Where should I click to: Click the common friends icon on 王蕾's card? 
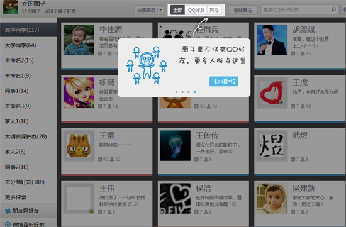click(x=112, y=159)
